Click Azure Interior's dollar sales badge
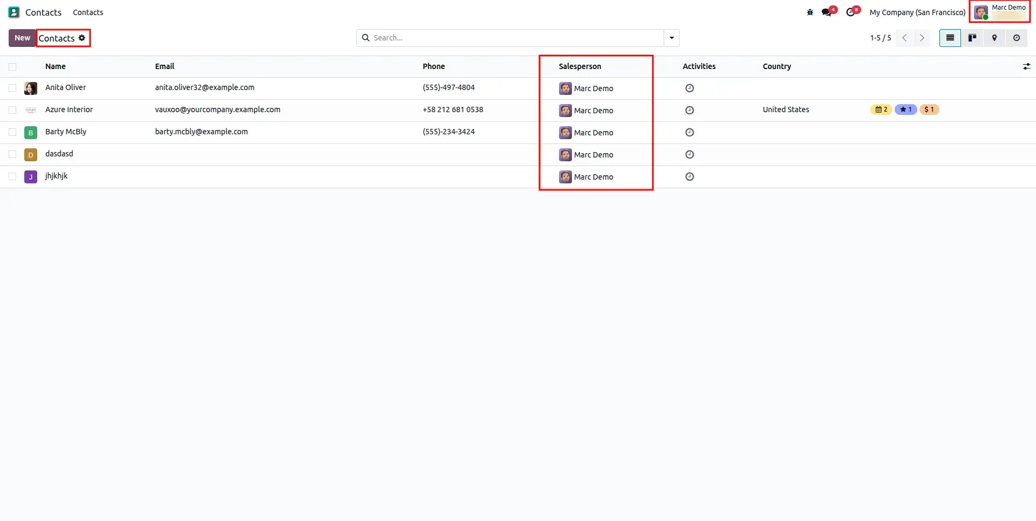This screenshot has height=521, width=1036. pos(929,109)
